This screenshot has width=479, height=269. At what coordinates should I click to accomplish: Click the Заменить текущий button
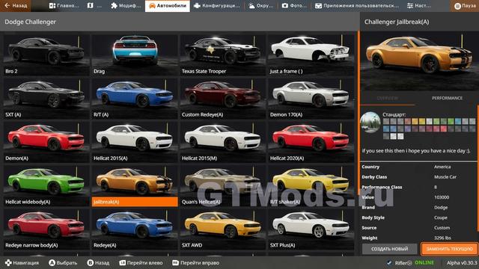point(449,249)
